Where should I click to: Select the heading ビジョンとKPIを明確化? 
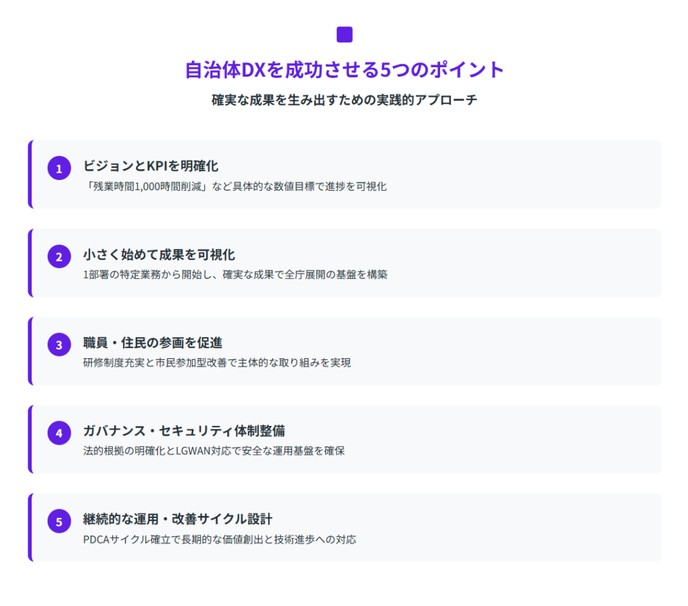[x=150, y=165]
